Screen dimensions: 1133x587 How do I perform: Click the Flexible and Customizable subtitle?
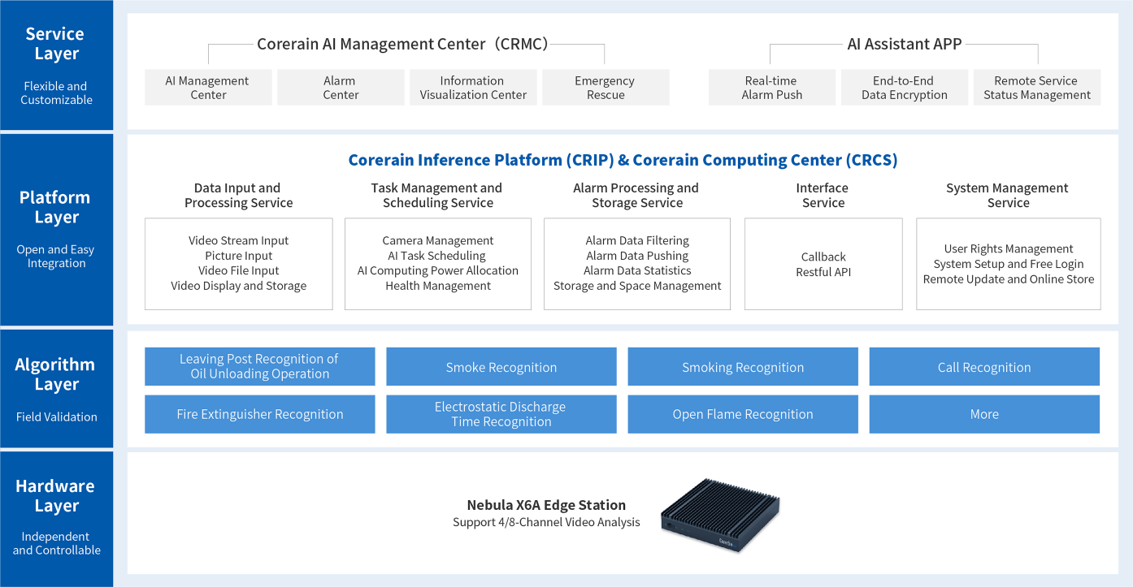(56, 93)
